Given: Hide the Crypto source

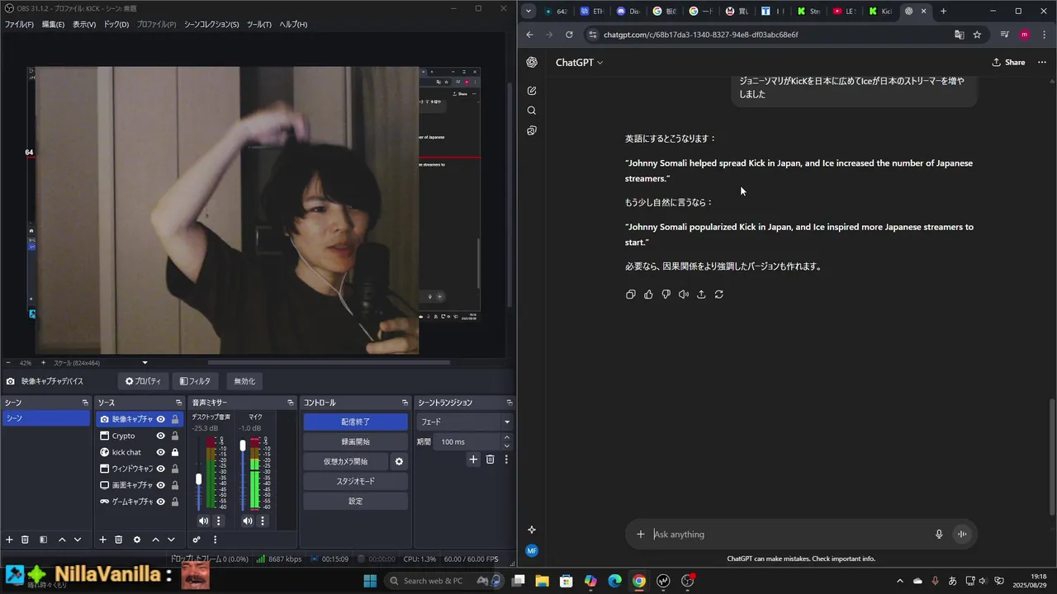Looking at the screenshot, I should click(x=161, y=436).
